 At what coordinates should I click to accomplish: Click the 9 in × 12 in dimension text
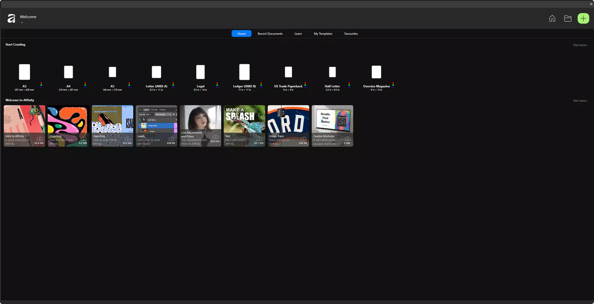pyautogui.click(x=376, y=90)
